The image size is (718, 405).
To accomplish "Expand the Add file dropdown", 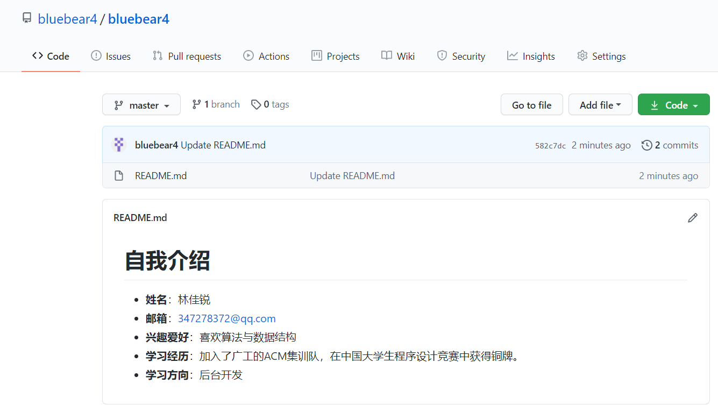I will [x=600, y=105].
